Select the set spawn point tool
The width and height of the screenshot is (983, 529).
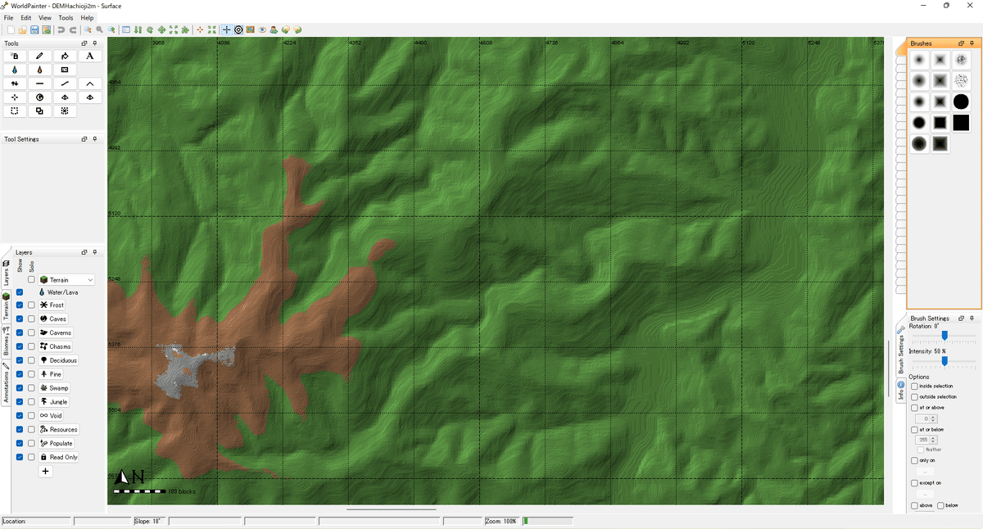pyautogui.click(x=15, y=97)
